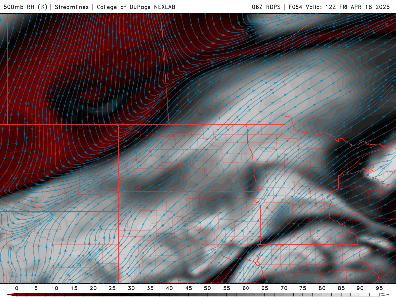Click the "35" label on the color scale

[150, 288]
